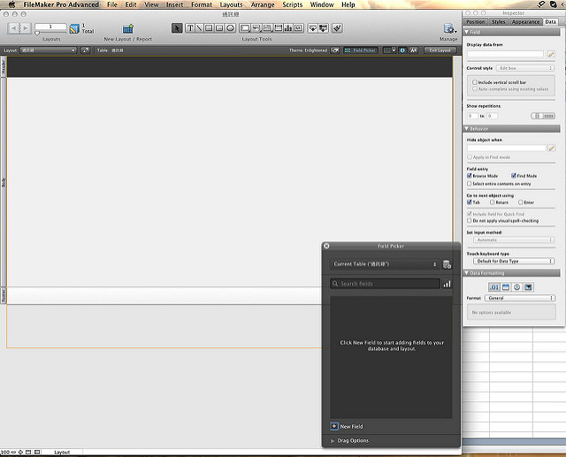Open the Layout name dropdown
566x457 pixels.
tap(48, 50)
